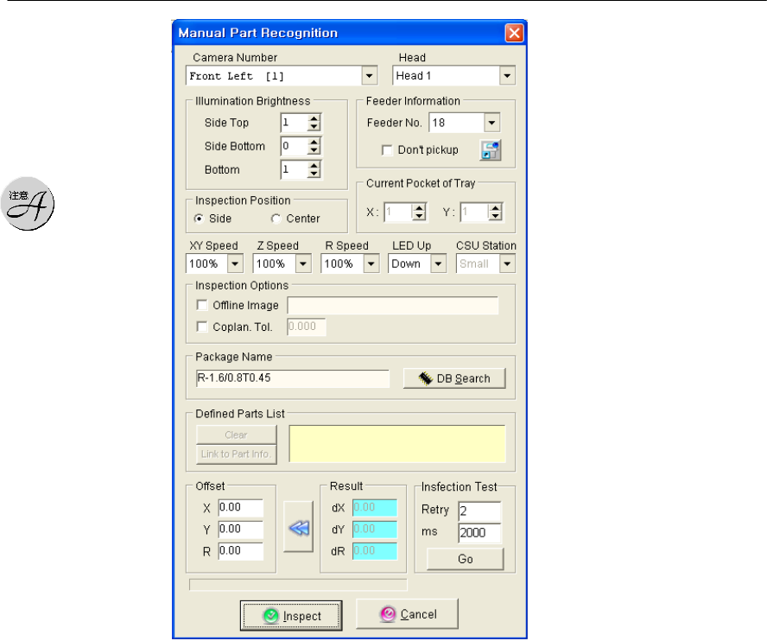
Task: Click the Result dY field
Action: pos(375,529)
